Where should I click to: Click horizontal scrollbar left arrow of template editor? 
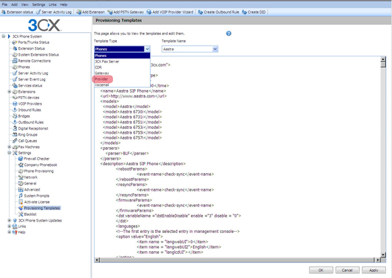(97, 260)
